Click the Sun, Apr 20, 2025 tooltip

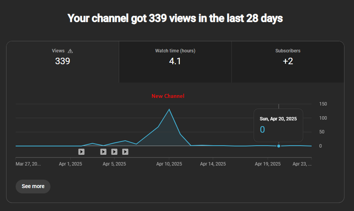[x=278, y=125]
